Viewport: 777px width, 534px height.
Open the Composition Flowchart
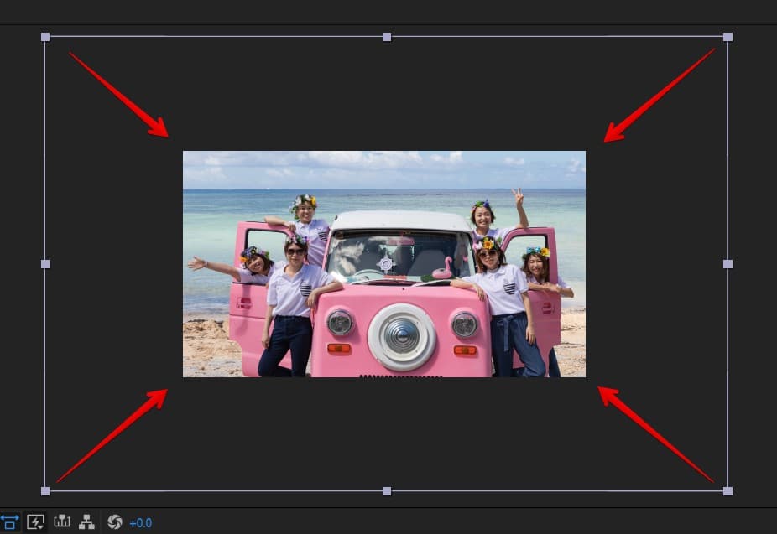point(86,522)
